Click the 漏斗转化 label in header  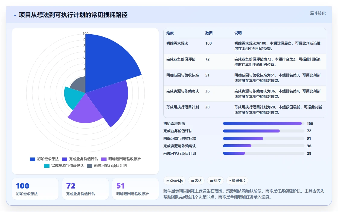pos(317,13)
